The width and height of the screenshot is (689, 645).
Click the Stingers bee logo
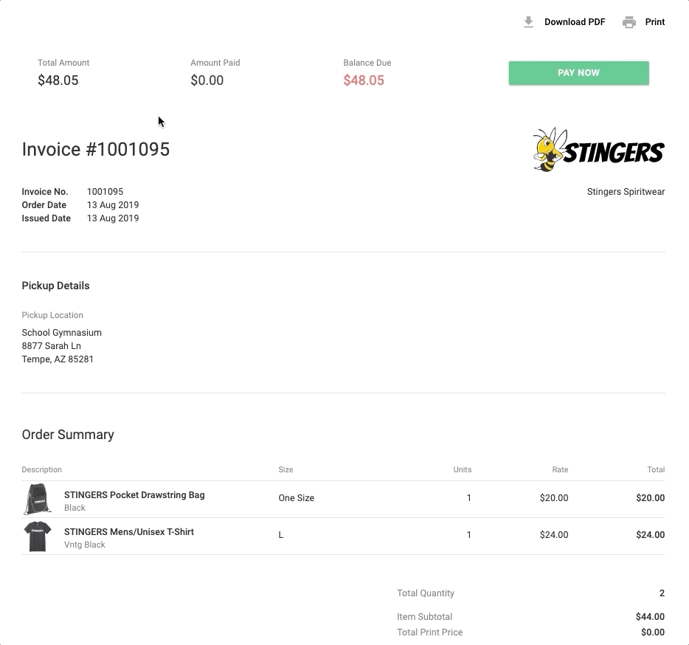[x=598, y=151]
